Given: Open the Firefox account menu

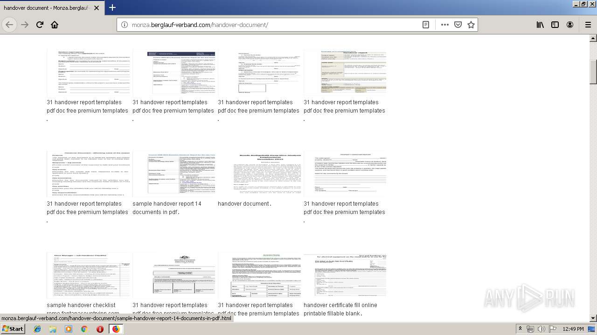Looking at the screenshot, I should 570,25.
